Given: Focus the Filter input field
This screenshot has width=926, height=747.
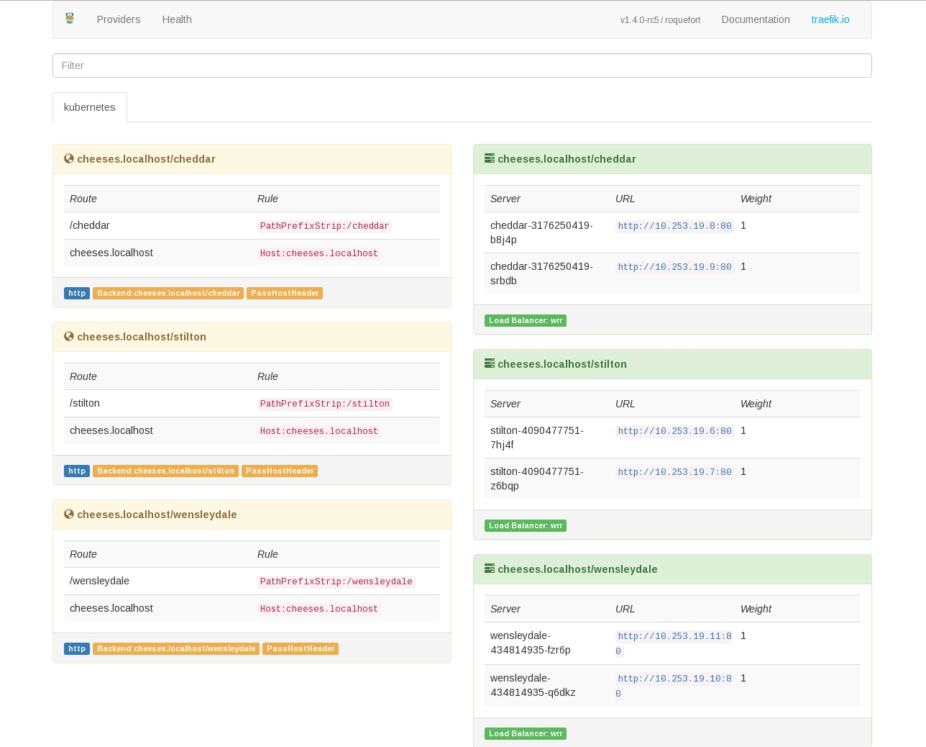Looking at the screenshot, I should tap(462, 65).
